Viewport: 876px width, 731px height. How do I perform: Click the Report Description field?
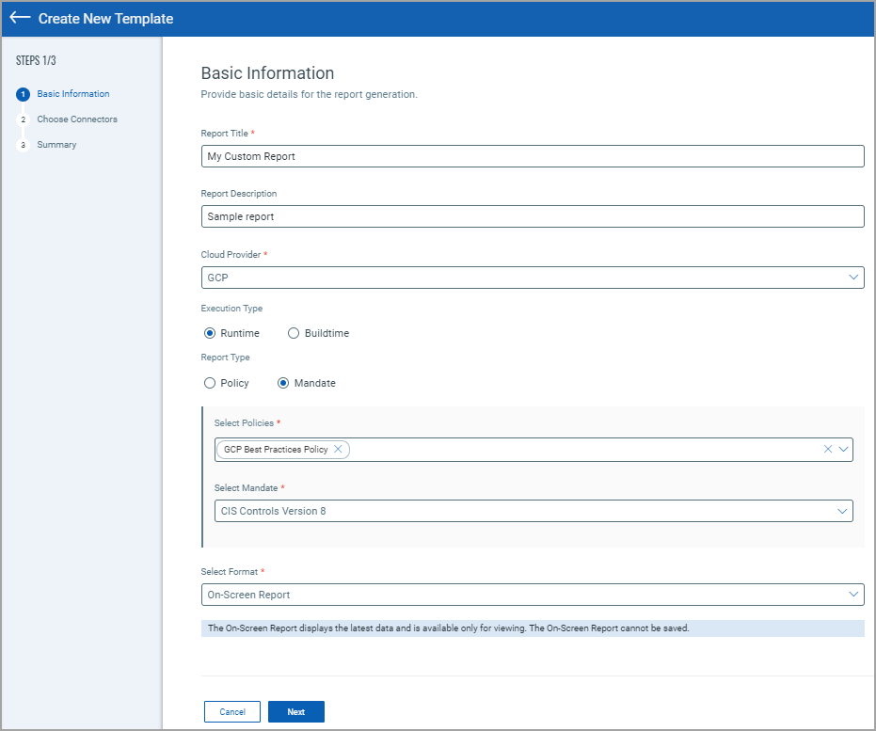click(533, 216)
